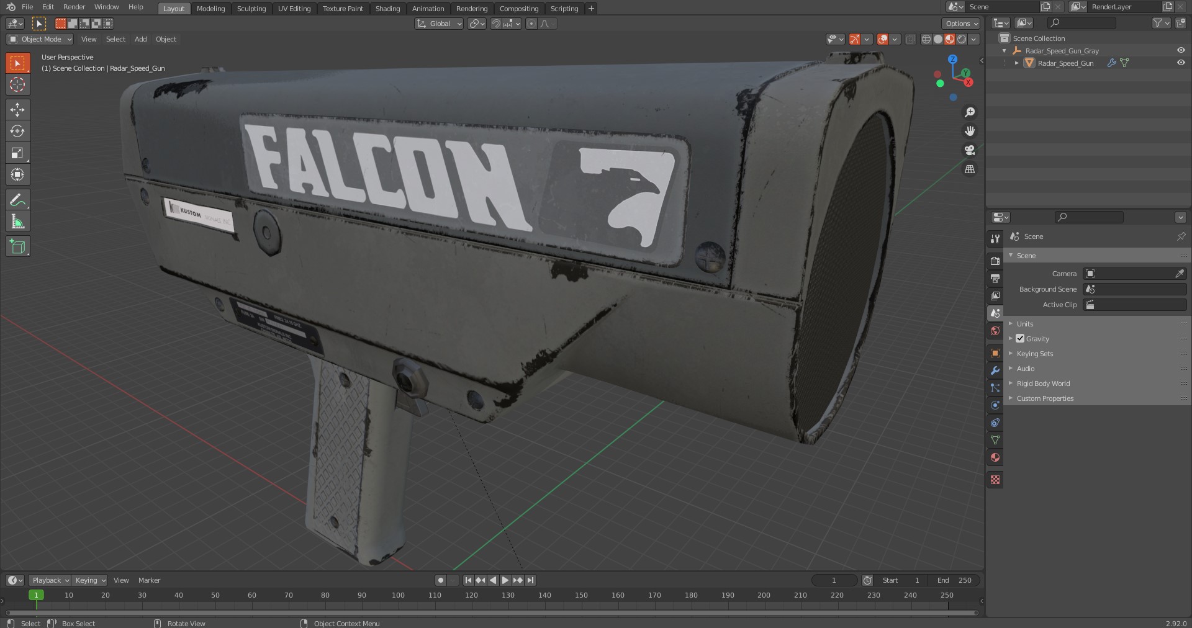Jump to the timeline start frame
The height and width of the screenshot is (628, 1192).
pyautogui.click(x=468, y=580)
